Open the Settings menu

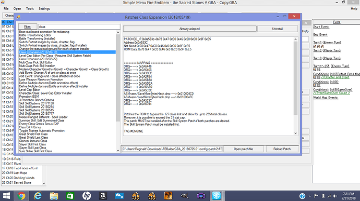coord(44,9)
